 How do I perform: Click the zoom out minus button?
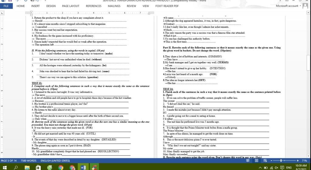coord(271,161)
